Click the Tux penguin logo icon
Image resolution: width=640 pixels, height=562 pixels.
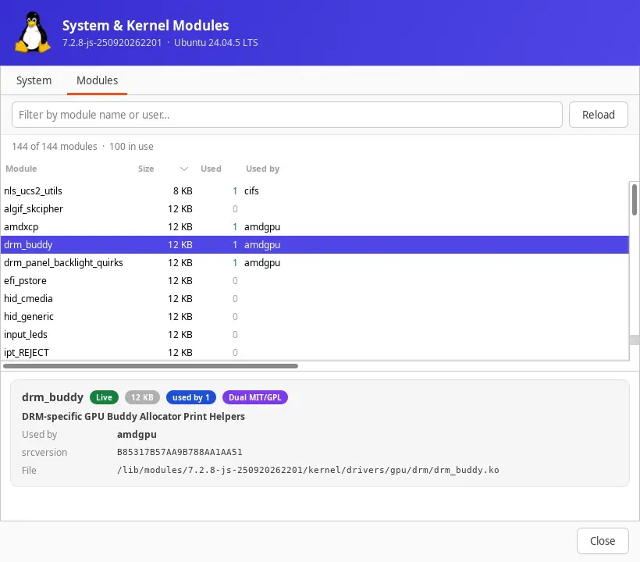(33, 33)
